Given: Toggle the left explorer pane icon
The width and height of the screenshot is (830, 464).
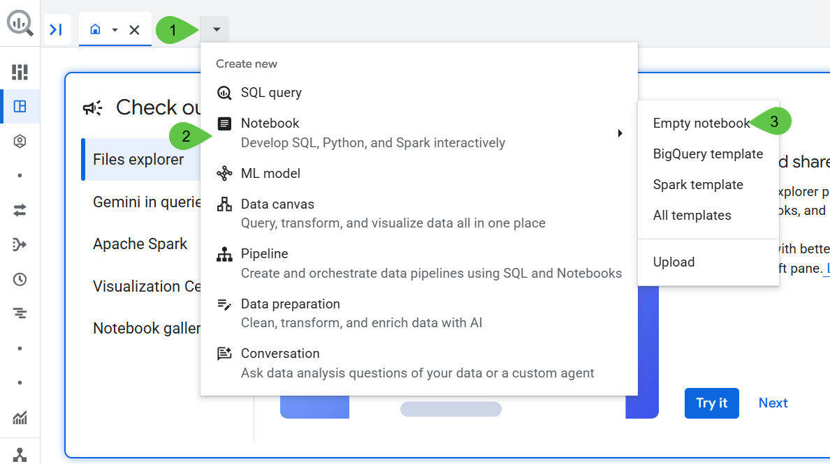Looking at the screenshot, I should coord(57,29).
